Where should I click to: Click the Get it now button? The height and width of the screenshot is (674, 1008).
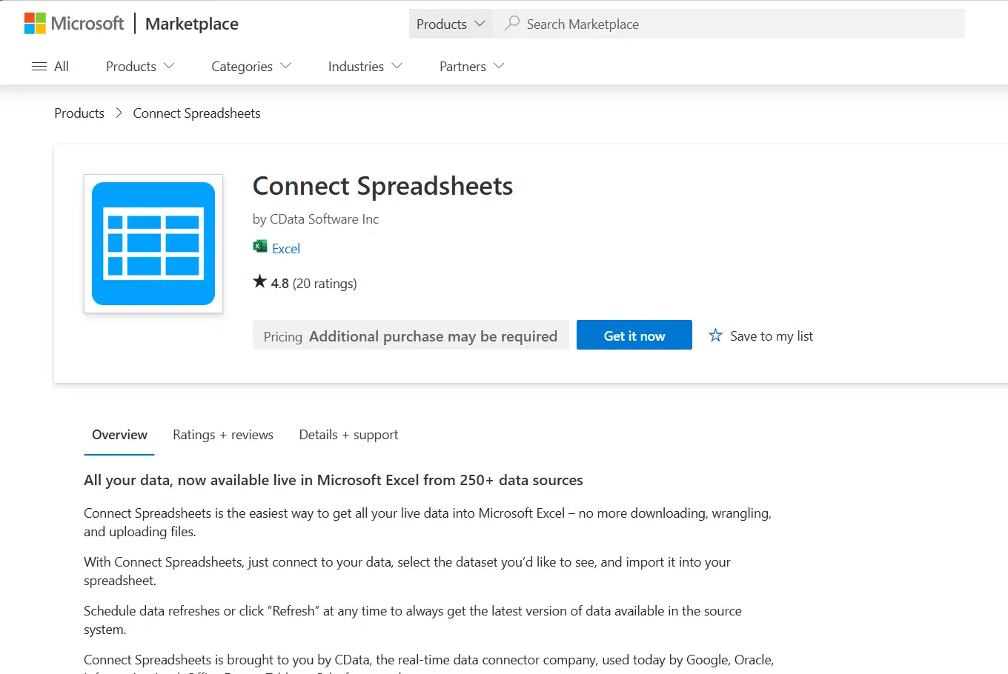point(634,336)
